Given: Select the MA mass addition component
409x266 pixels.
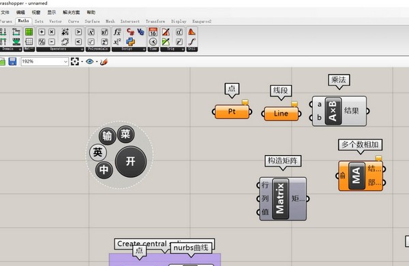Looking at the screenshot, I should click(x=361, y=176).
